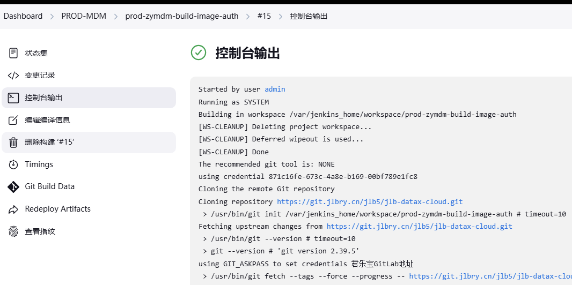The height and width of the screenshot is (285, 572).
Task: Click the 编辑编译信息 pencil icon
Action: tap(13, 120)
